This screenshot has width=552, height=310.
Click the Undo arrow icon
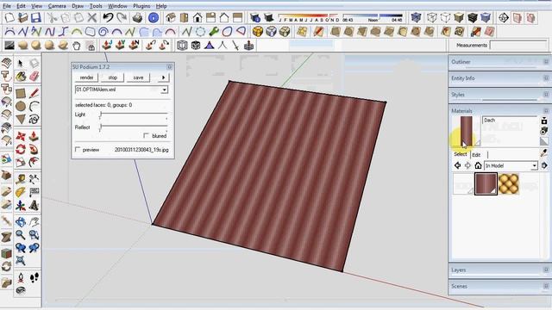click(108, 17)
